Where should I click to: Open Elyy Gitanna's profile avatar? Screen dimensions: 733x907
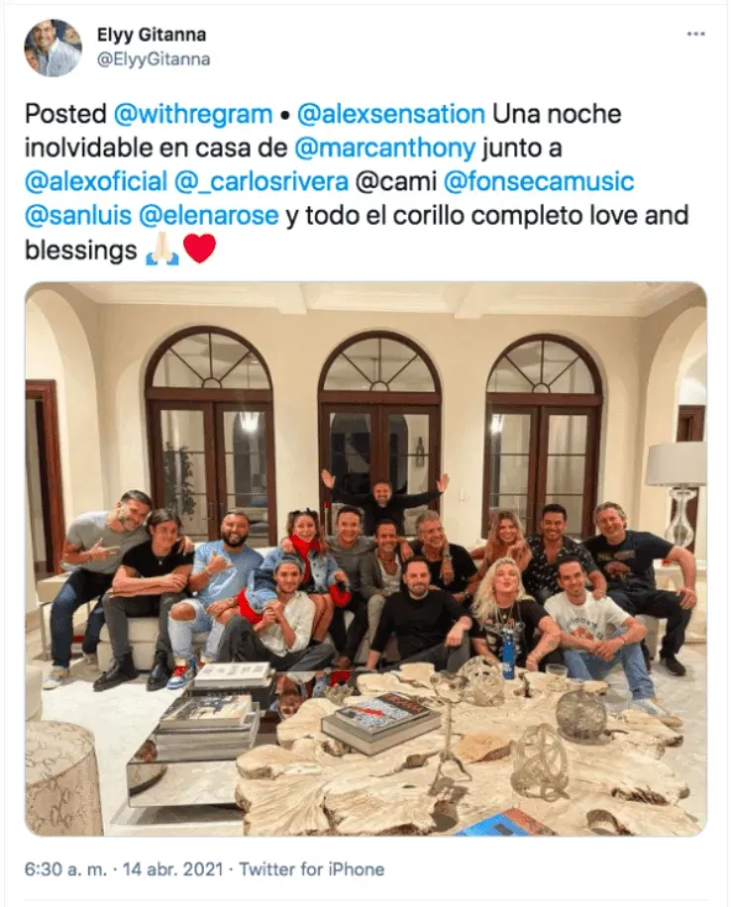[x=52, y=48]
